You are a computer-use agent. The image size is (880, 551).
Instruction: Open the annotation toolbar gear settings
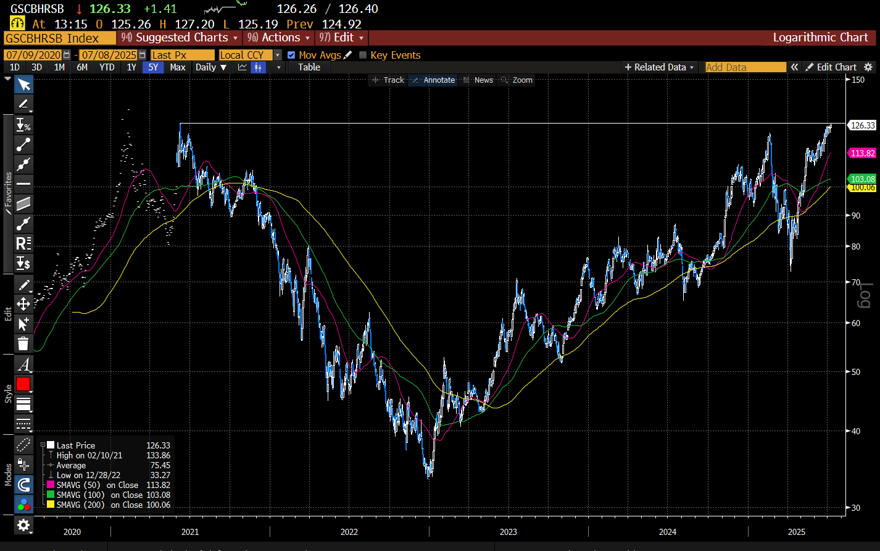pyautogui.click(x=23, y=526)
